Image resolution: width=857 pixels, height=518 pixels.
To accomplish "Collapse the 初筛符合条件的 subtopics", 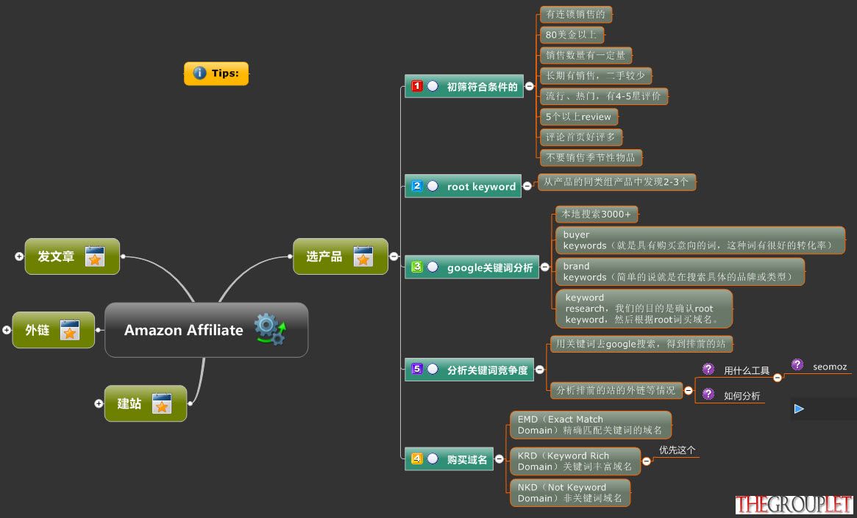I will coord(529,86).
